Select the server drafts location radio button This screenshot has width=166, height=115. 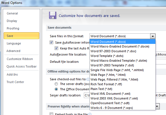click(56, 84)
